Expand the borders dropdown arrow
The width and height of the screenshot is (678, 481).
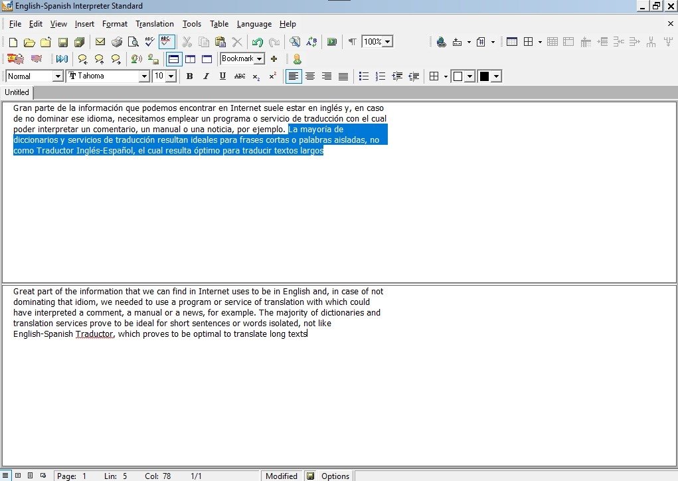click(446, 76)
